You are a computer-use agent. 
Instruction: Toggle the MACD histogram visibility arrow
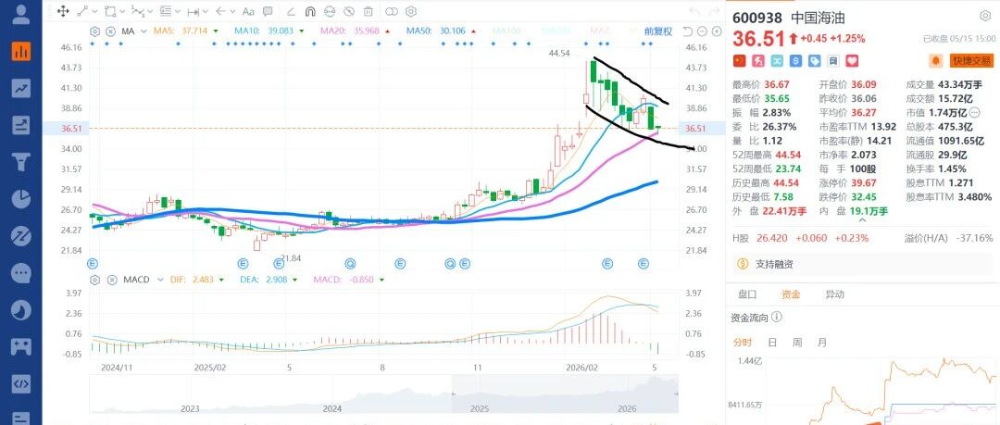tap(382, 280)
